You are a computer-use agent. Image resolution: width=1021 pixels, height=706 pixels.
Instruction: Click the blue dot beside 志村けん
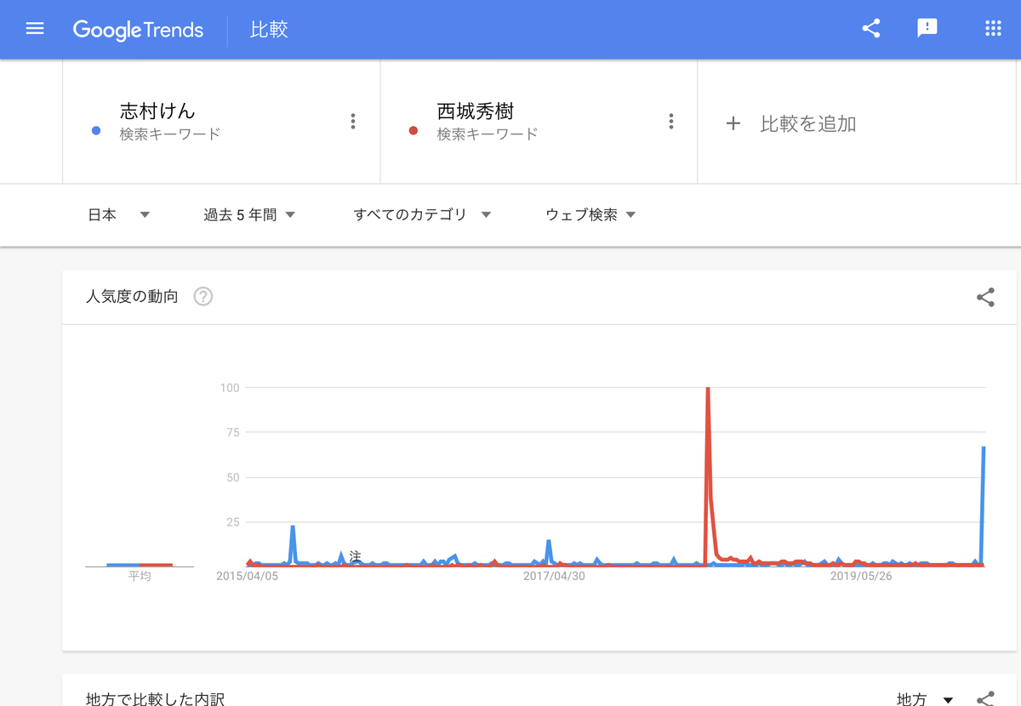coord(96,131)
